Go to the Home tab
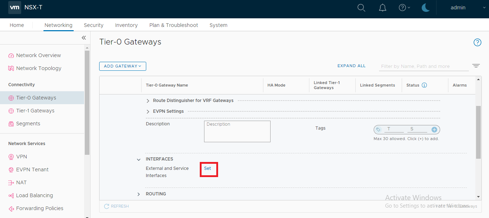The image size is (489, 218). 17,25
